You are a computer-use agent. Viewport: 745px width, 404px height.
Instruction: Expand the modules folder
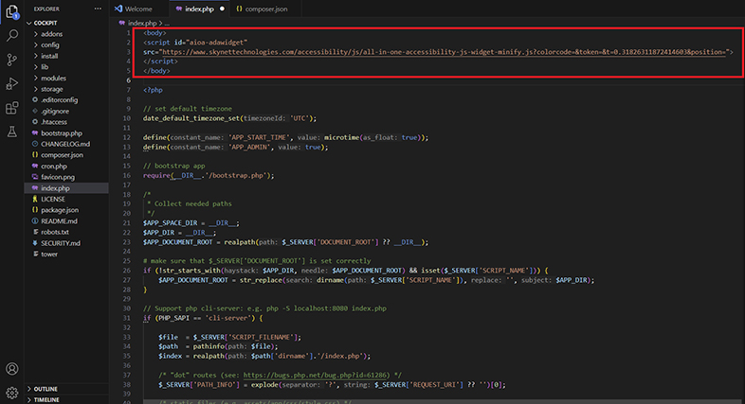(x=53, y=78)
